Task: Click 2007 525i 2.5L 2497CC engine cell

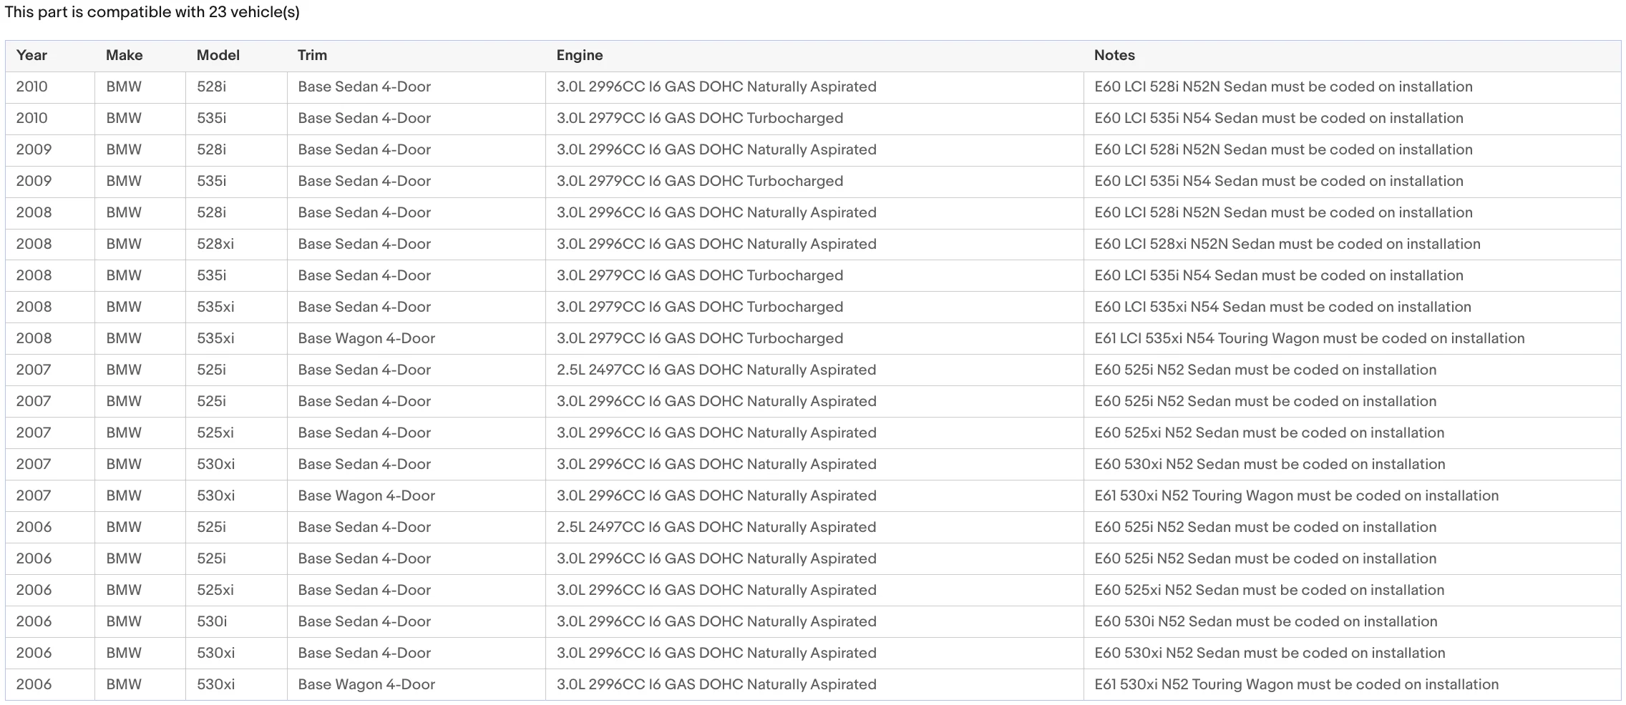Action: pos(716,370)
